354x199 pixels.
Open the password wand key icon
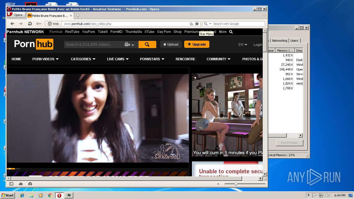point(39,24)
